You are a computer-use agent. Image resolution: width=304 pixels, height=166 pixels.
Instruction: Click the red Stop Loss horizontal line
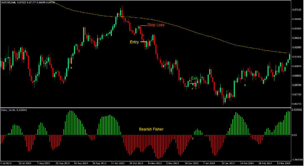click(x=143, y=25)
